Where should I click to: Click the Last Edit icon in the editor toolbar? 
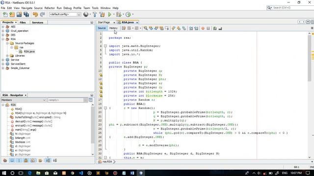[124, 28]
